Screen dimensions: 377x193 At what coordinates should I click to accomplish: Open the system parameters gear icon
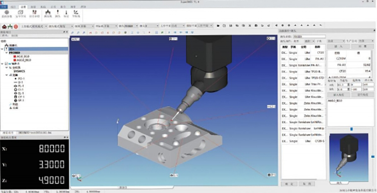tap(7, 12)
